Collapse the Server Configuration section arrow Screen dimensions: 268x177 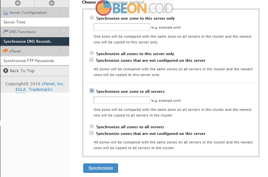[x=64, y=12]
